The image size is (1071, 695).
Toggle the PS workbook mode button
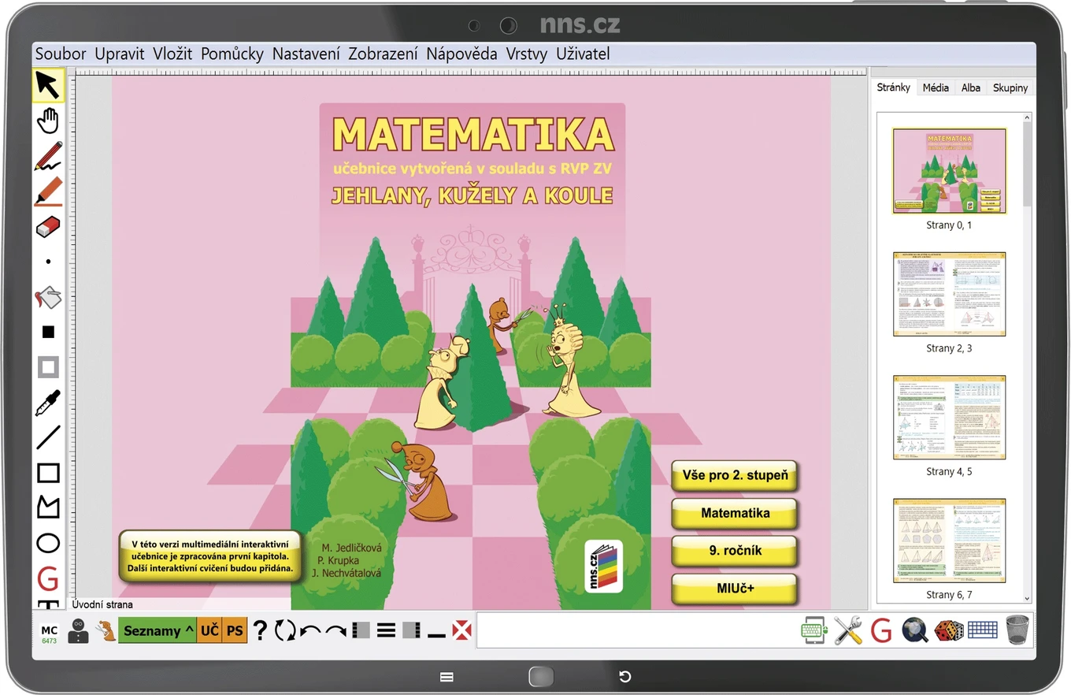click(235, 630)
